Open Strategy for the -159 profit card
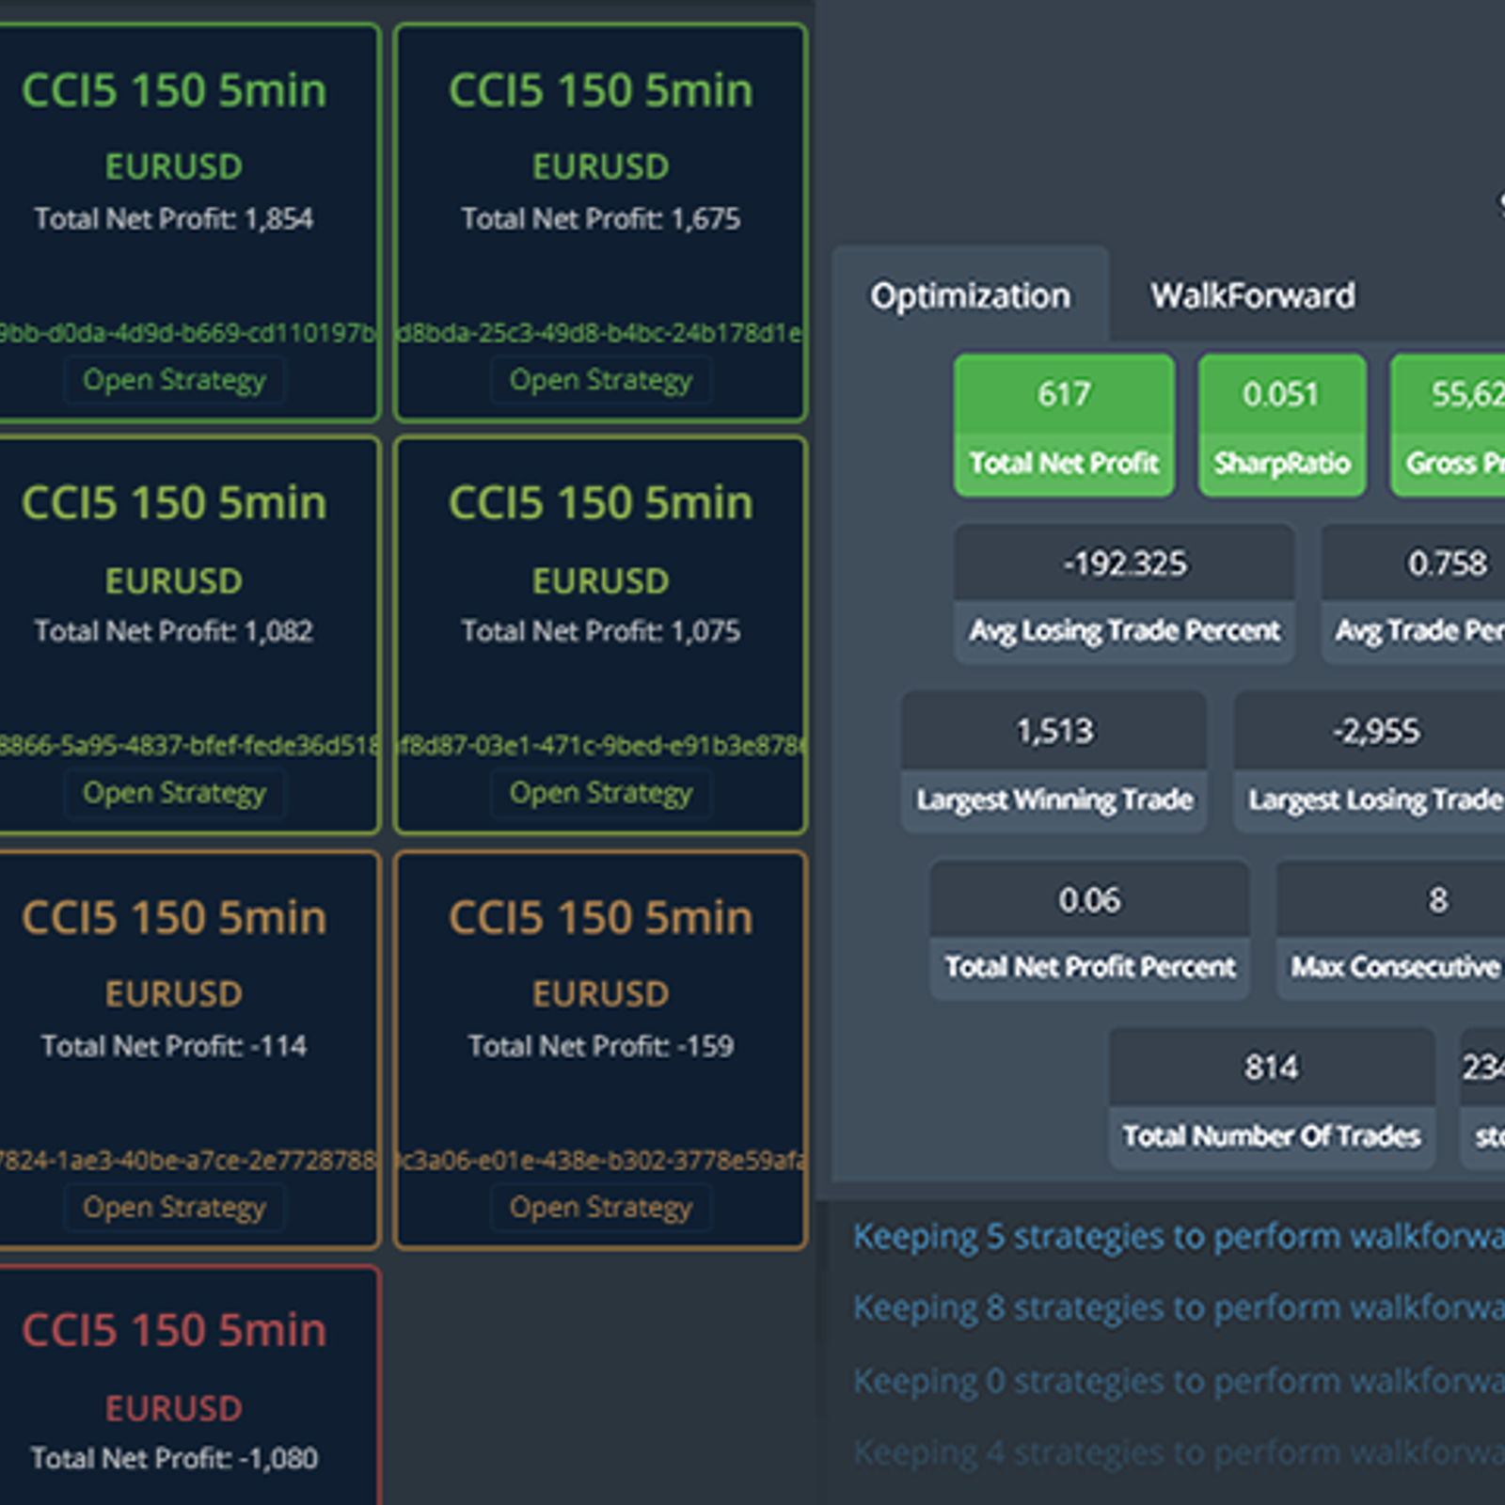The height and width of the screenshot is (1505, 1505). pyautogui.click(x=601, y=1207)
